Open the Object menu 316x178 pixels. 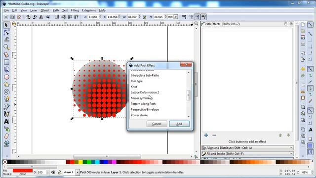click(x=45, y=10)
